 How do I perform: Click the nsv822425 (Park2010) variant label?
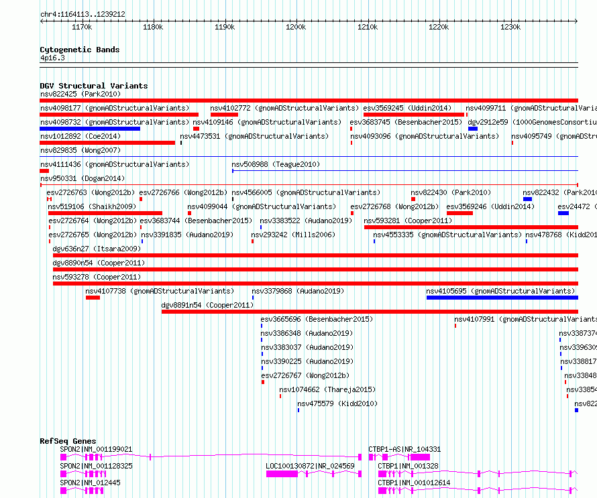pyautogui.click(x=80, y=94)
